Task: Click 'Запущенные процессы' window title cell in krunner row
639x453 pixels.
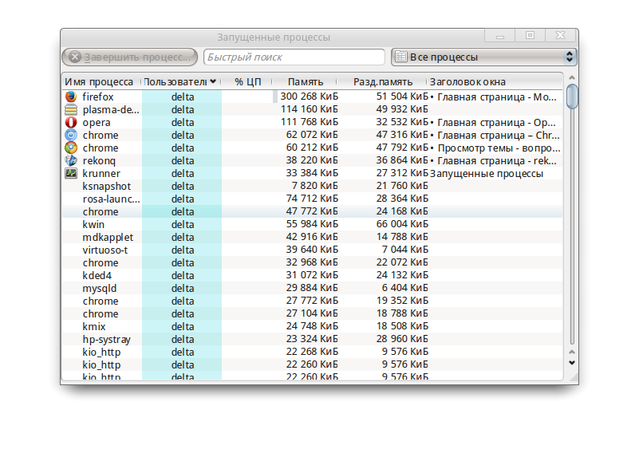Action: click(487, 174)
